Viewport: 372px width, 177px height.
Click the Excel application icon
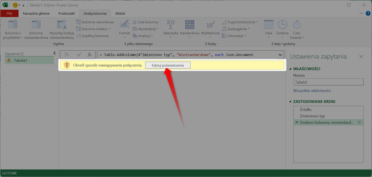(5, 5)
